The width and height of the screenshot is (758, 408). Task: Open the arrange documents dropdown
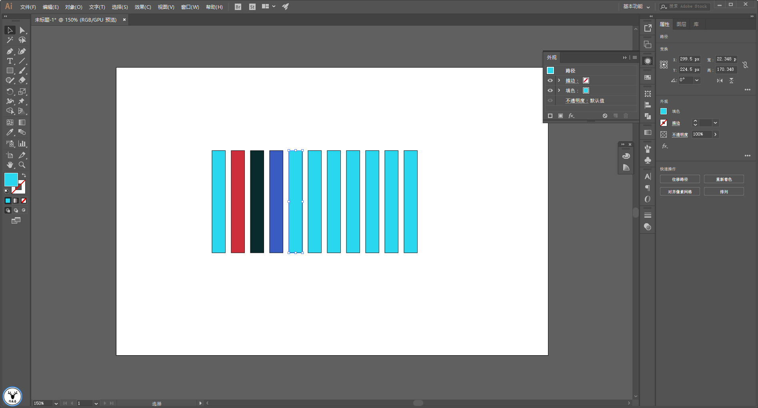[x=269, y=6]
